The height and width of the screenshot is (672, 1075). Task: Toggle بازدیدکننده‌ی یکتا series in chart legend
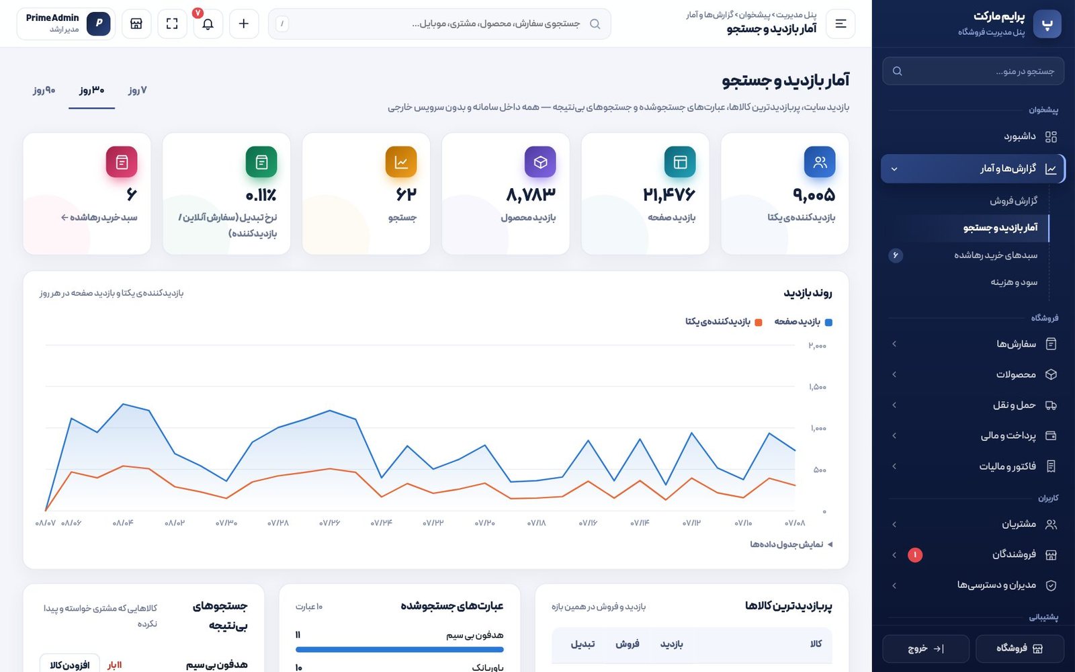(x=723, y=322)
